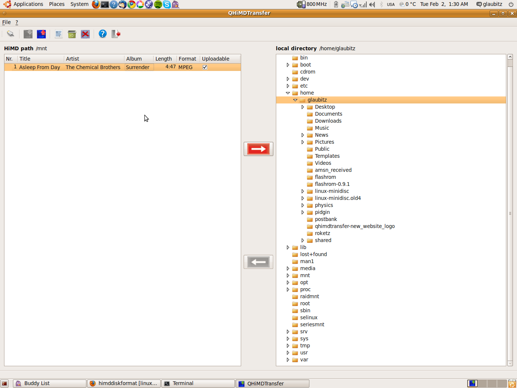Open help via the blue question mark icon

(103, 34)
